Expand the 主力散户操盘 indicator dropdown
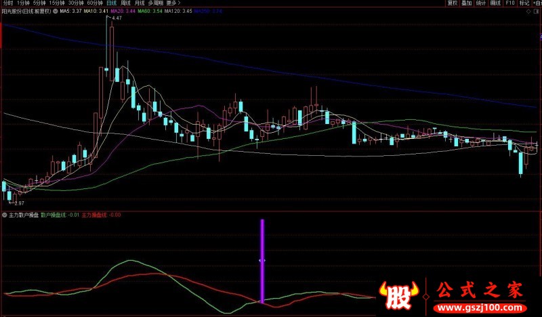 [x=5, y=215]
